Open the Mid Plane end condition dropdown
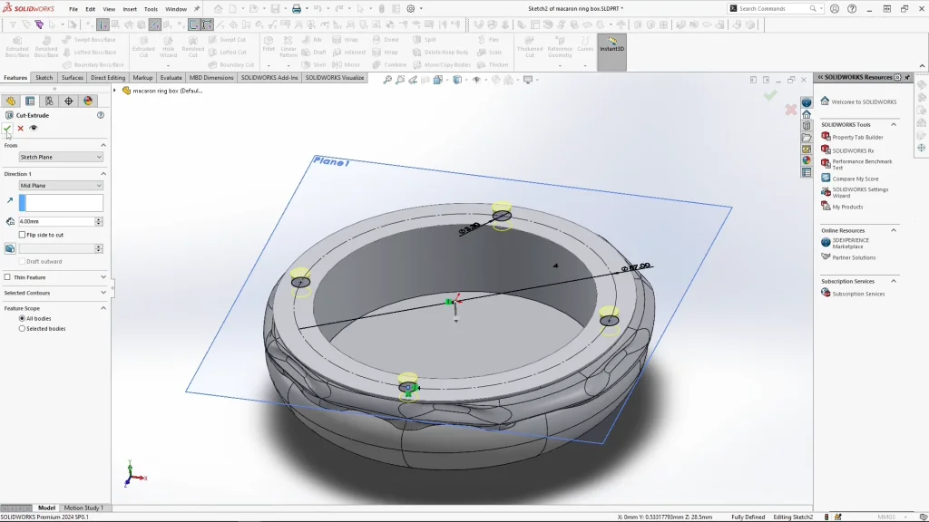Image resolution: width=929 pixels, height=522 pixels. click(61, 186)
